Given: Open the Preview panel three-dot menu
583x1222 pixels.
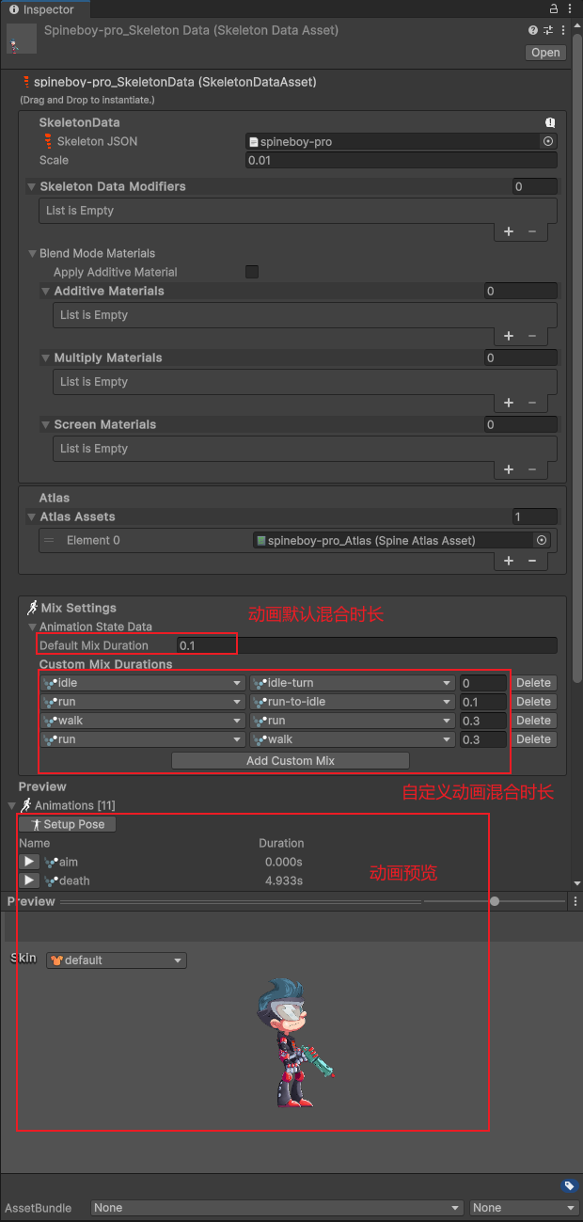Looking at the screenshot, I should 575,901.
